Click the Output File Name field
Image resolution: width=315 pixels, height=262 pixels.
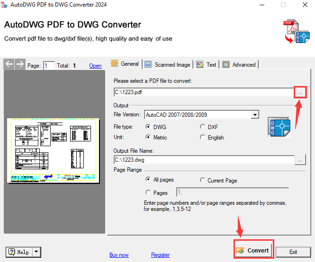(204, 160)
